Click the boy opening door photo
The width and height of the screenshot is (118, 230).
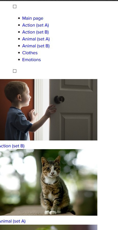49,110
